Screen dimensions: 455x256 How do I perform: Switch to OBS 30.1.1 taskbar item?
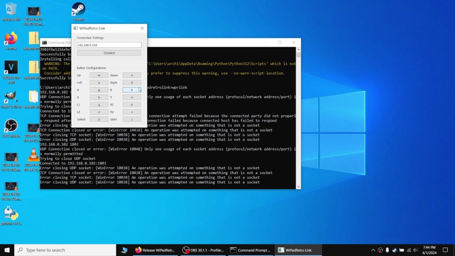(x=204, y=250)
